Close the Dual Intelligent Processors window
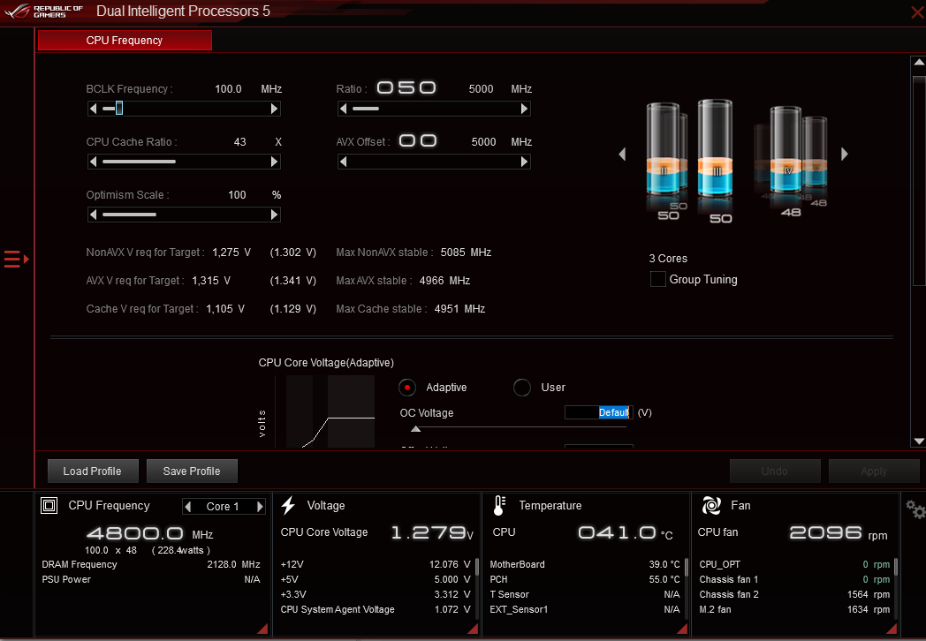Screen dimensions: 926x641 (918, 12)
